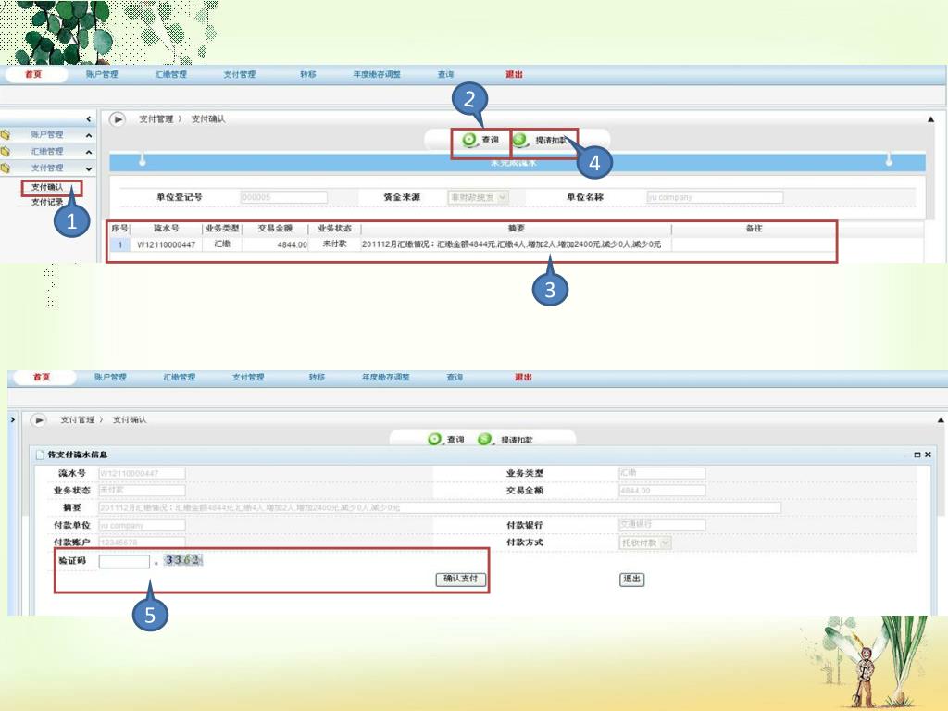Viewport: 948px width, 711px height.
Task: Select 支付记录 in the sidebar
Action: (47, 202)
